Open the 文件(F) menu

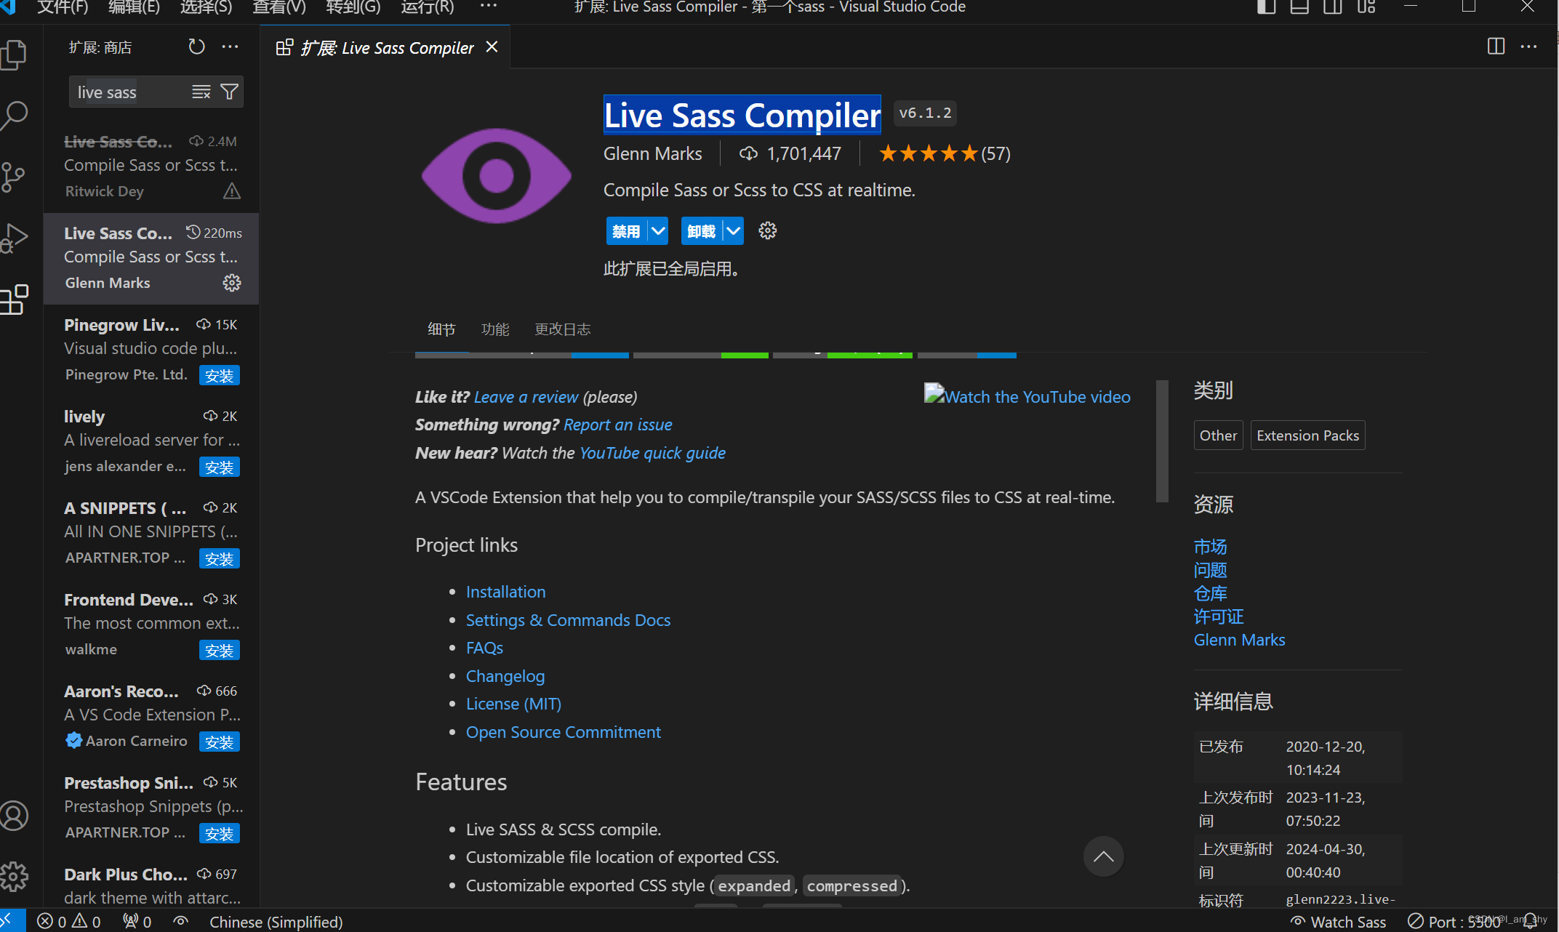click(x=63, y=7)
